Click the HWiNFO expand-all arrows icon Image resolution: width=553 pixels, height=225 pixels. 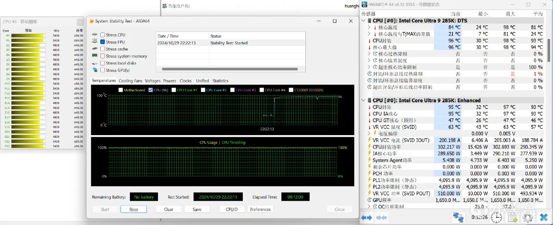(x=366, y=218)
